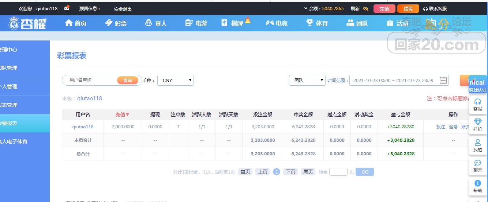Open the 电竞 esports menu
Screen dimensions: 488x202
277,23
